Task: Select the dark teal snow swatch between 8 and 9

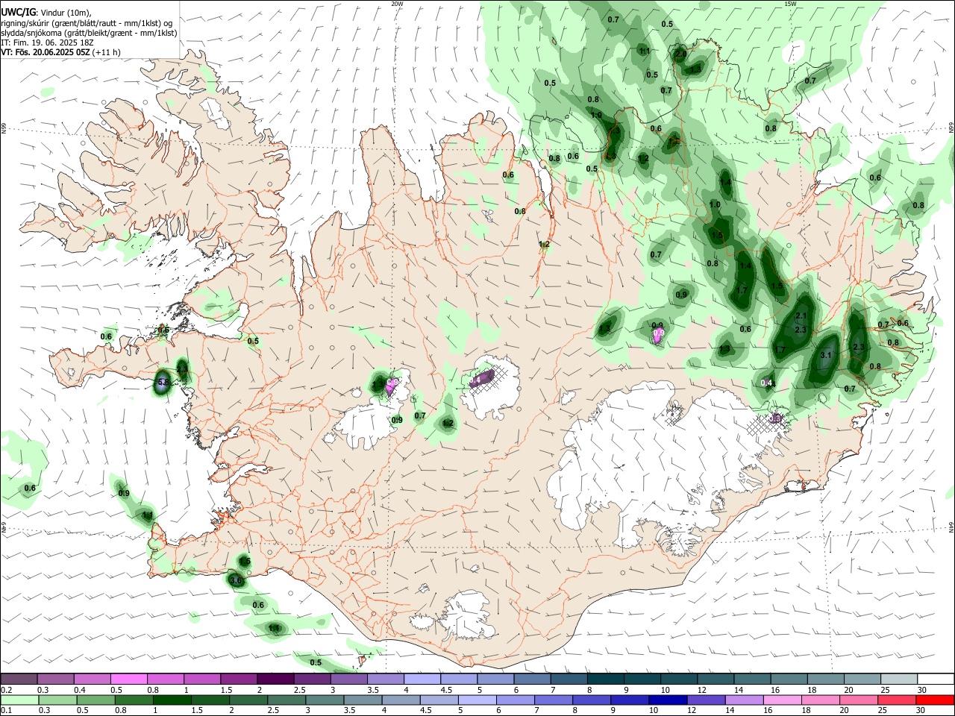Action: tap(606, 679)
